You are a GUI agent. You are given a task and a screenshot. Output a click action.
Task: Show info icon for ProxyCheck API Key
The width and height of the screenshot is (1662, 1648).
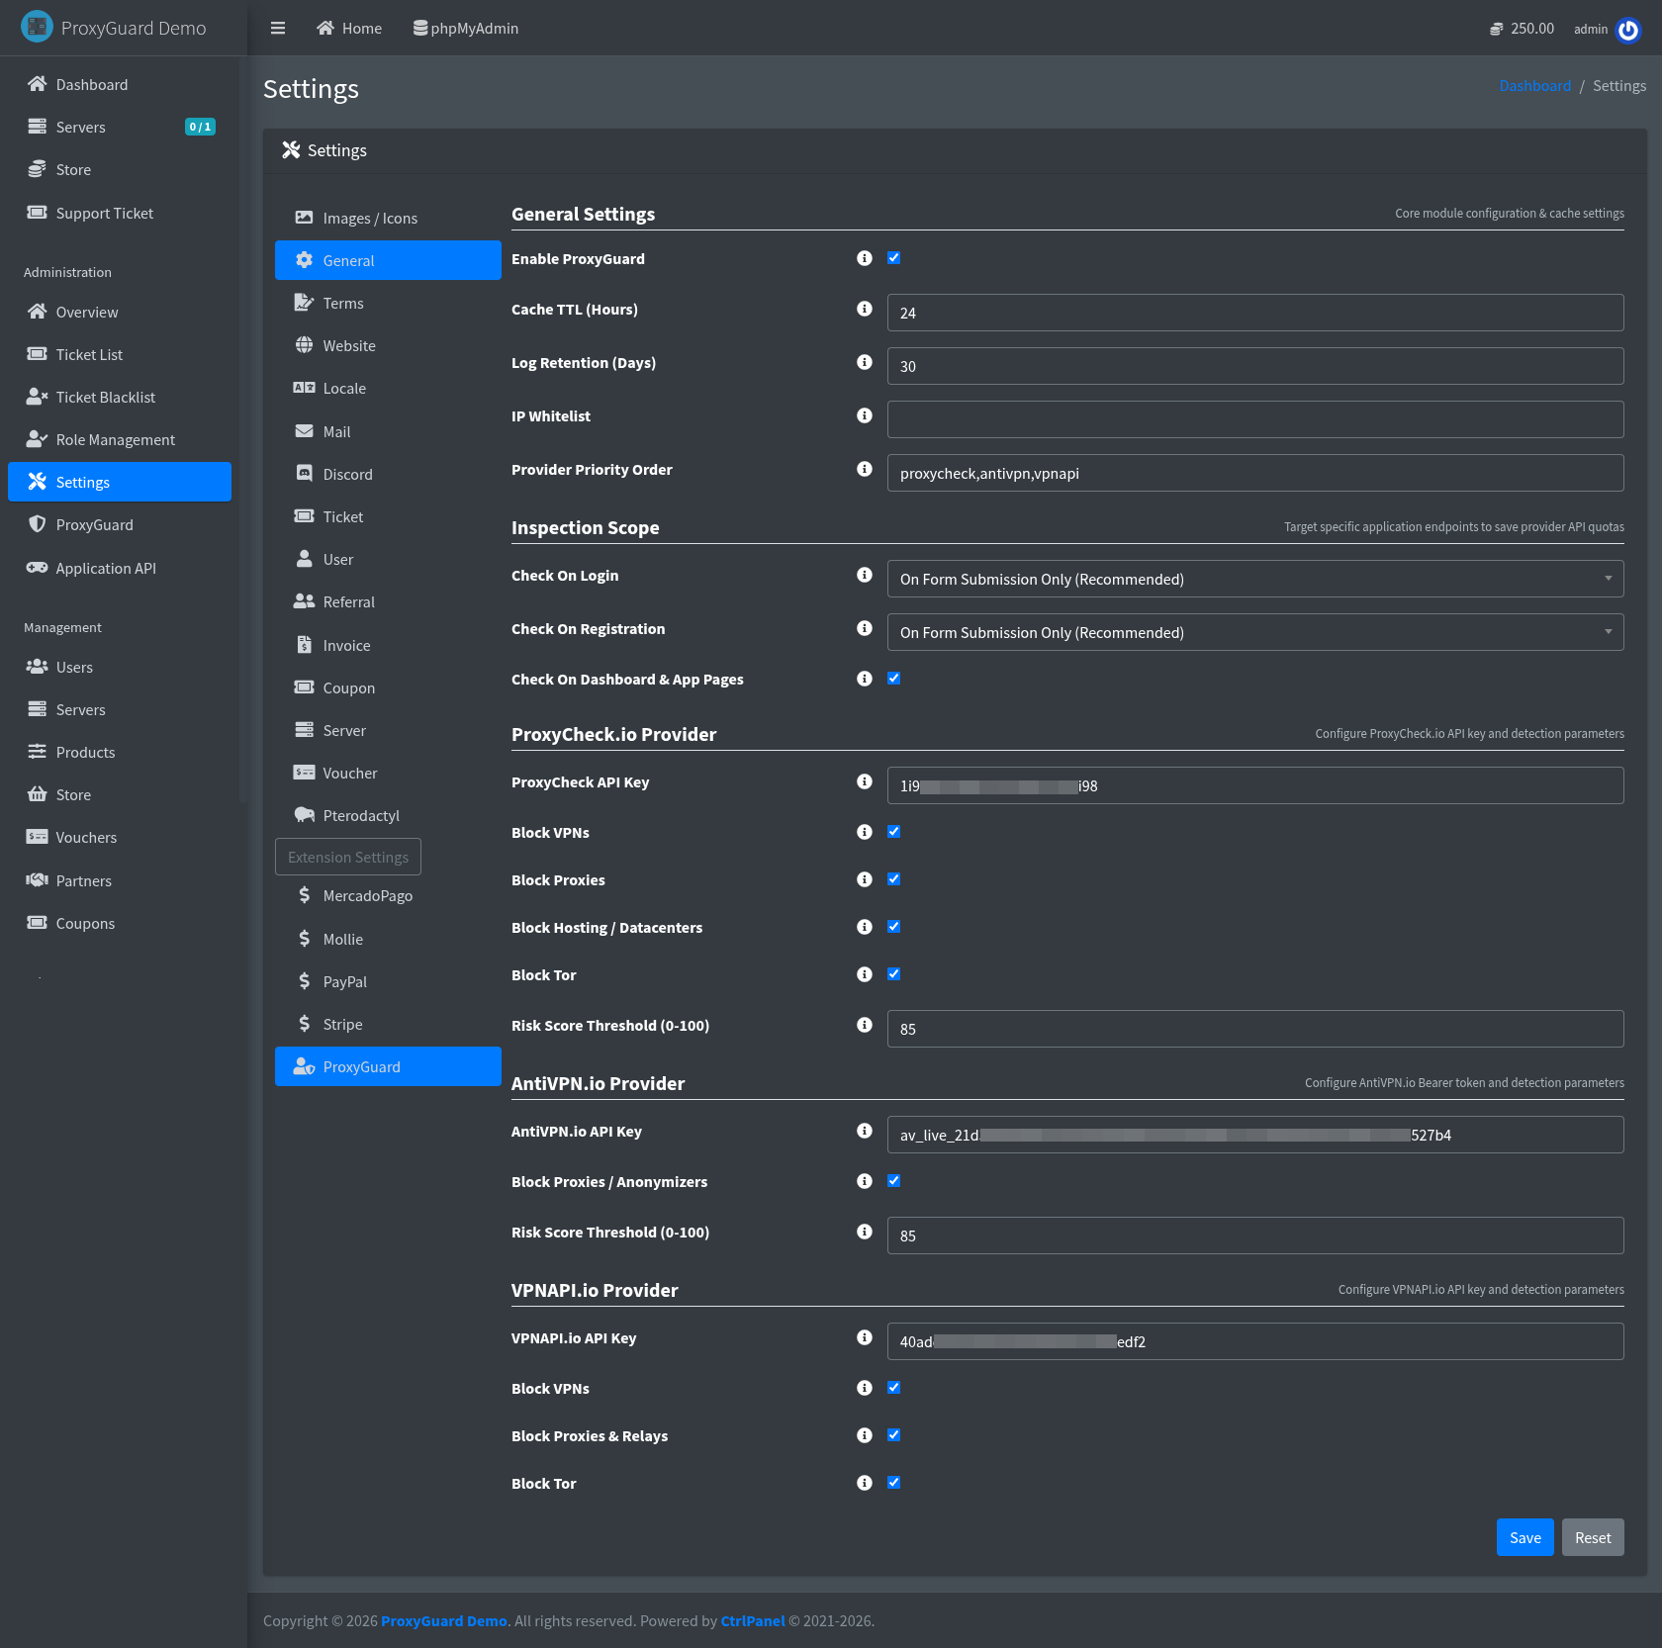865,781
